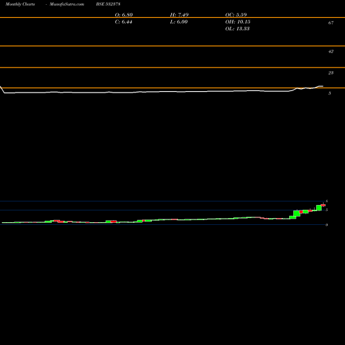Click the 42 price axis label

point(331,52)
